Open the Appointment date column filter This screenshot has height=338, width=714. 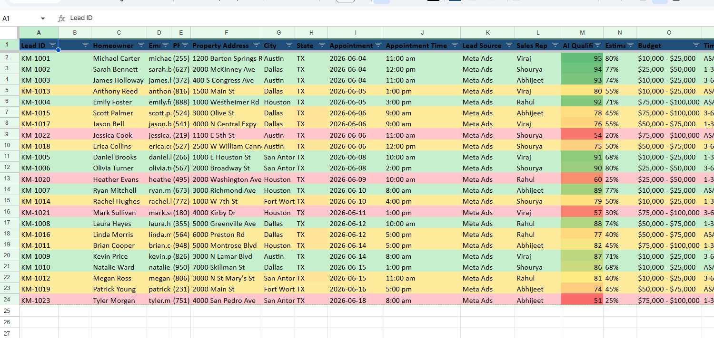click(x=378, y=45)
